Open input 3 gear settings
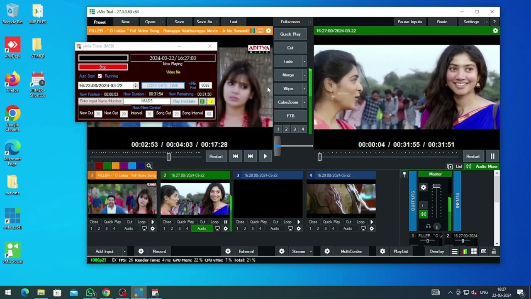531x299 pixels. (x=299, y=229)
